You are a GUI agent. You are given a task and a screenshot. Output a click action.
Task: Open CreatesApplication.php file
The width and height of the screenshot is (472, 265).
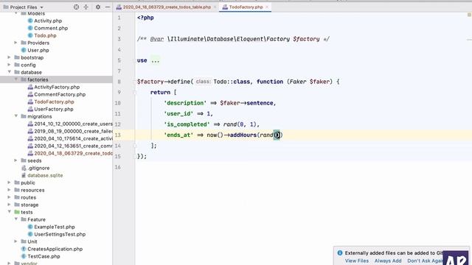pyautogui.click(x=55, y=249)
